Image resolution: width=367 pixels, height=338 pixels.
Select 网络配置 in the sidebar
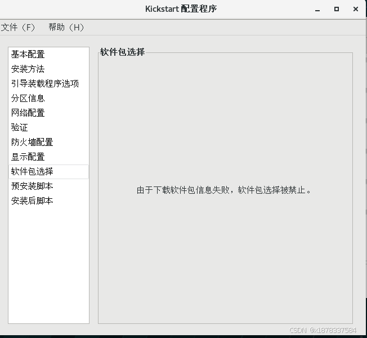point(48,113)
